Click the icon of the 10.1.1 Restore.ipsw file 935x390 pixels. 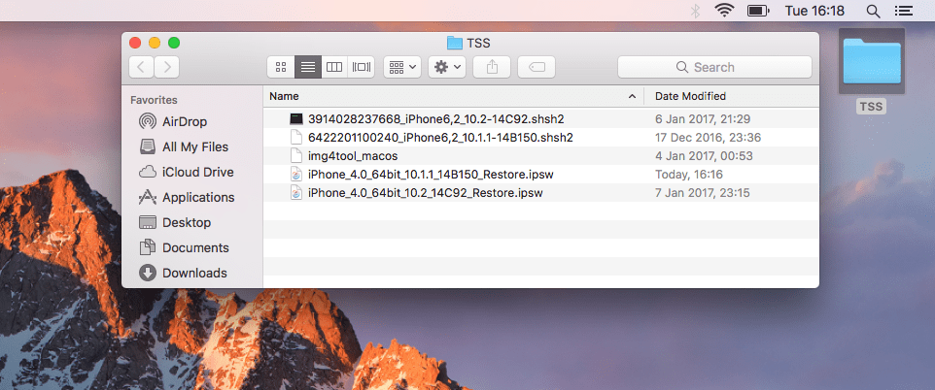(x=296, y=174)
